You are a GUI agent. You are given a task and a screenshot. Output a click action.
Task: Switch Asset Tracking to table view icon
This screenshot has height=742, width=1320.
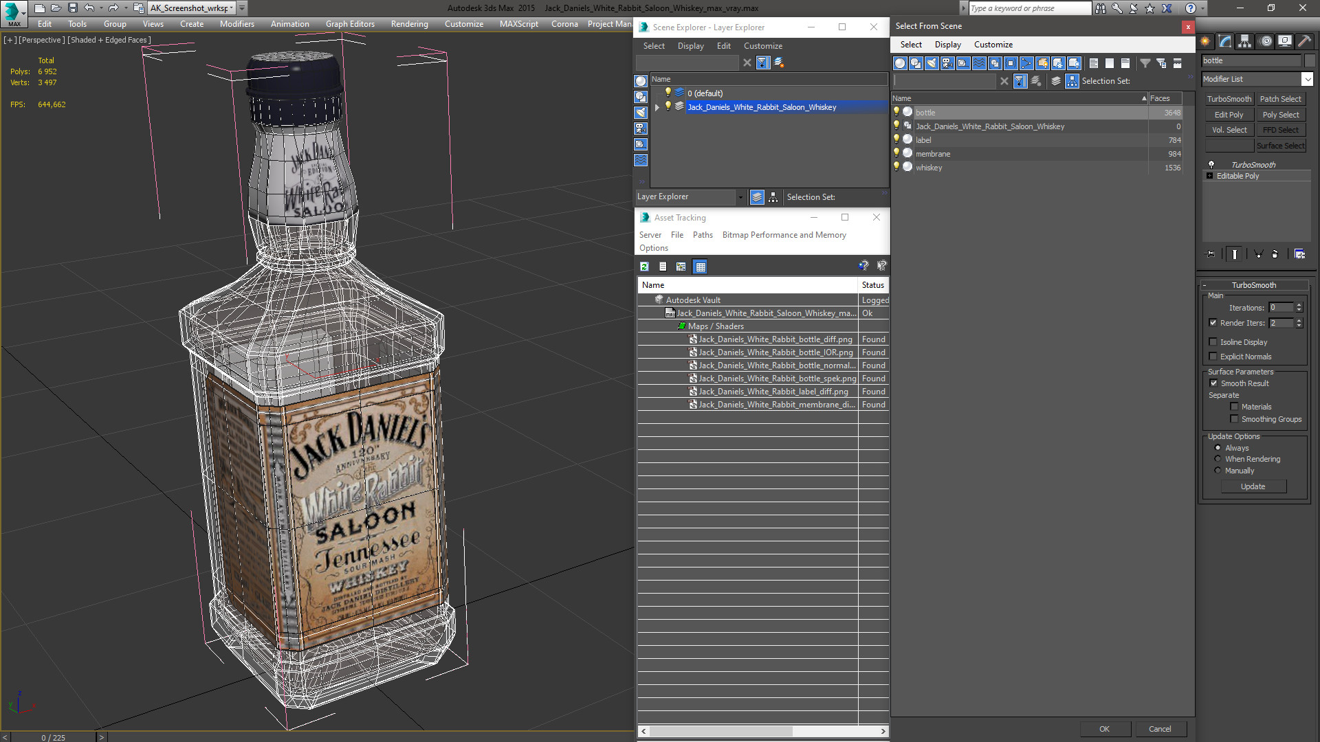coord(700,267)
